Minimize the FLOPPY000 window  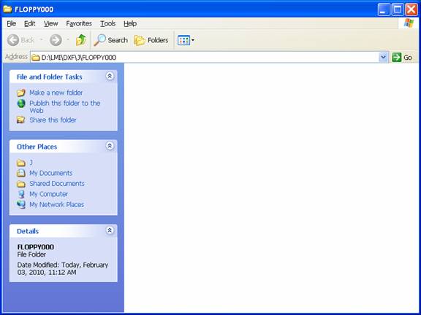tap(384, 10)
